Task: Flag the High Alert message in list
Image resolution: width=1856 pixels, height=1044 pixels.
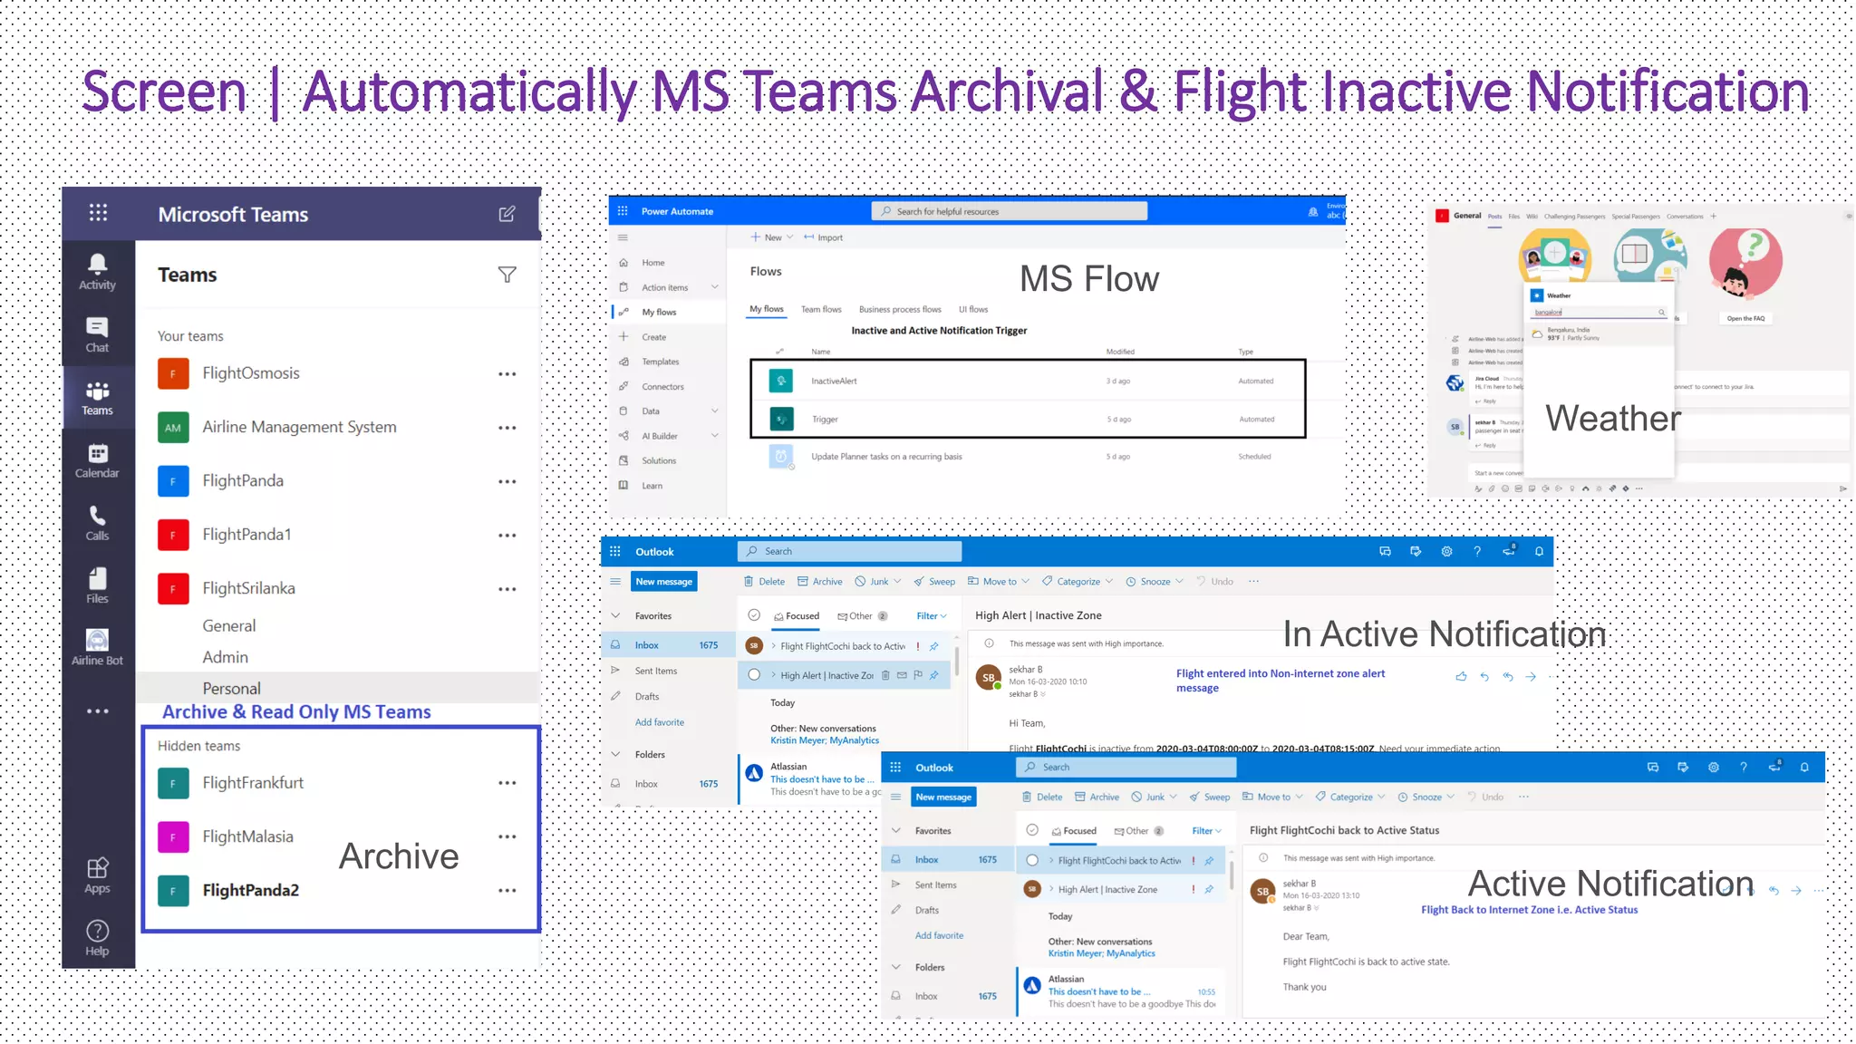Action: [918, 675]
